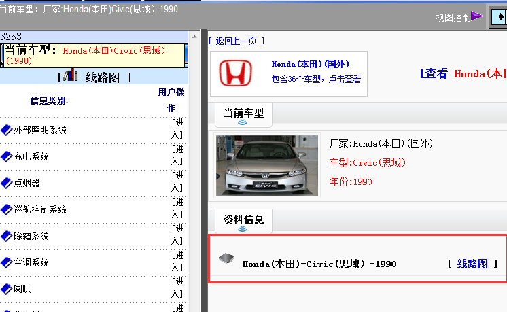
Task: Select the 喇叭 row text
Action: click(22, 289)
